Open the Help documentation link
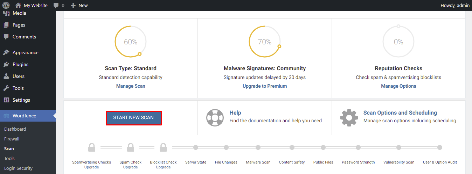The height and width of the screenshot is (174, 472). (235, 113)
